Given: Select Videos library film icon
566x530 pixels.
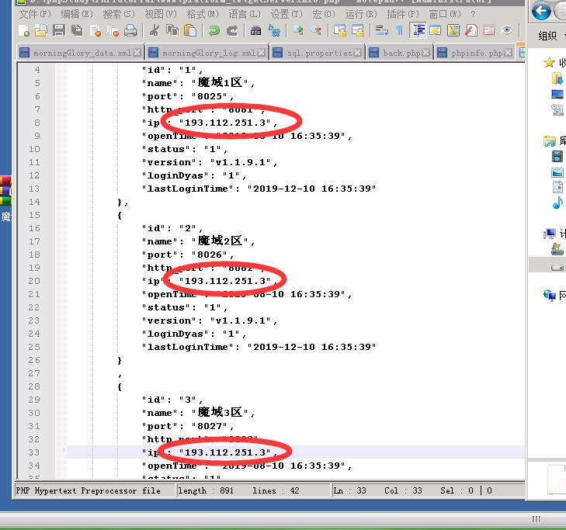Looking at the screenshot, I should point(557,156).
